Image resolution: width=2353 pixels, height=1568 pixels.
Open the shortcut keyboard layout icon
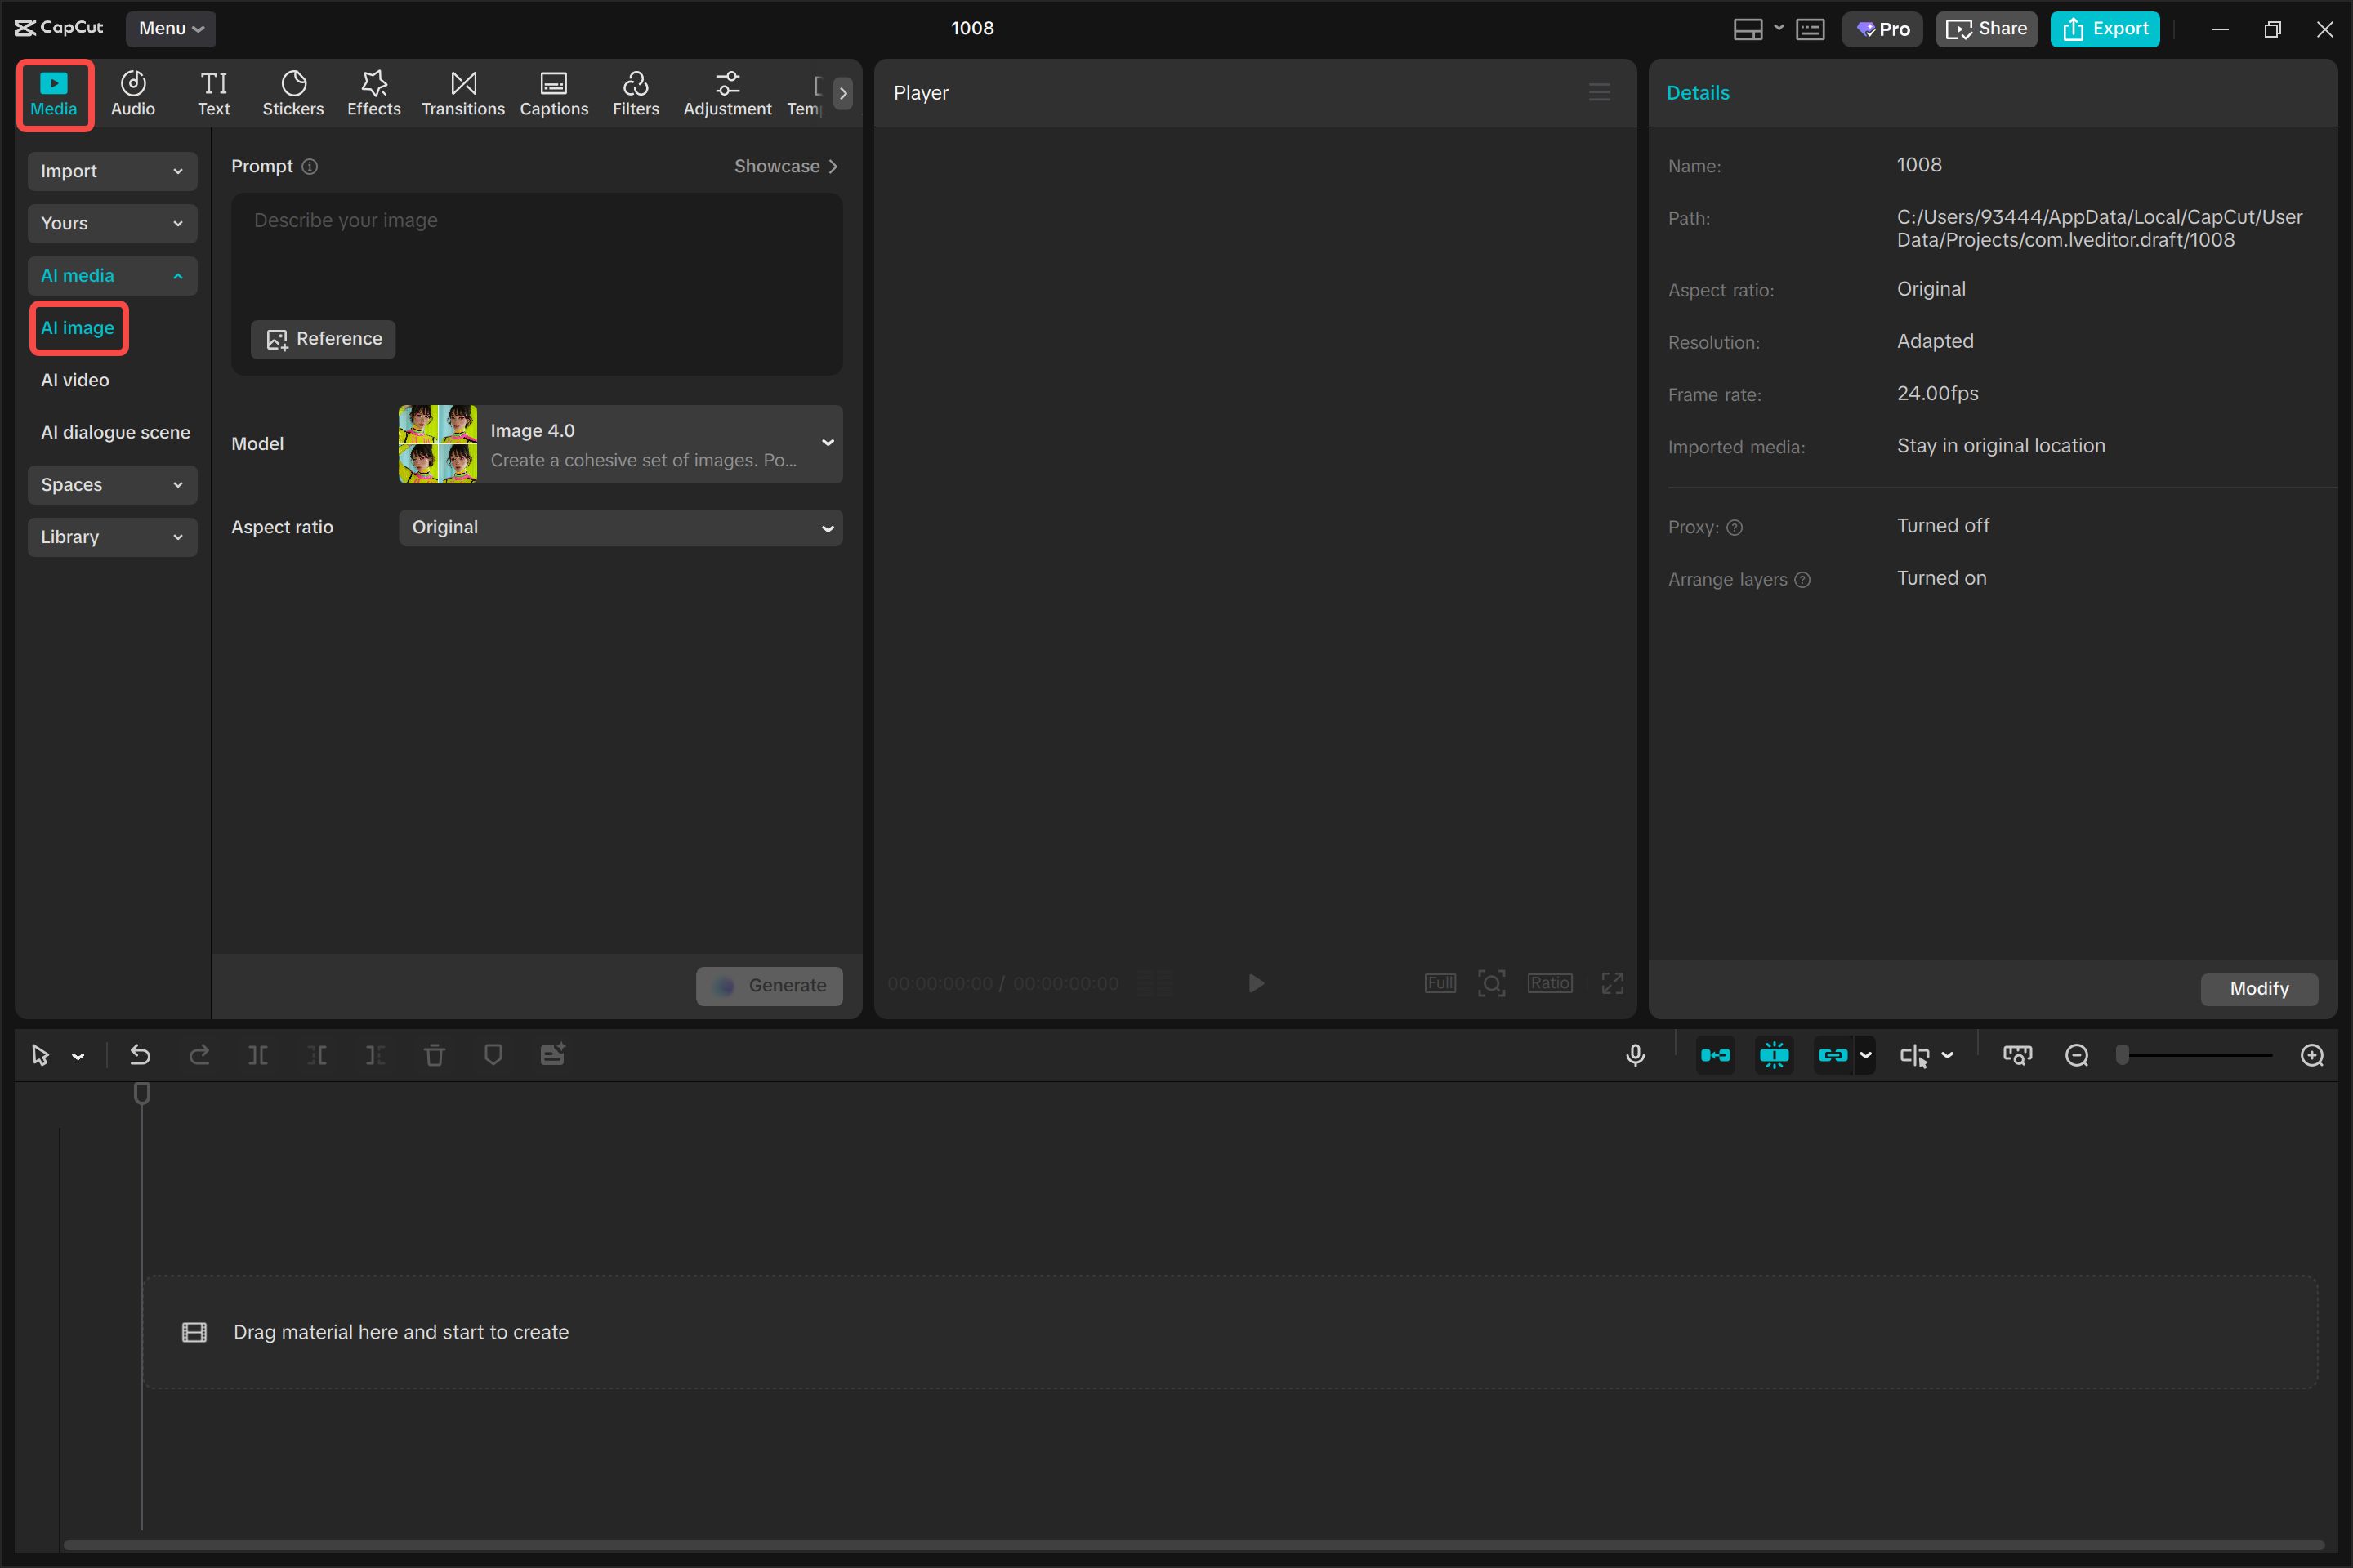pos(1811,29)
